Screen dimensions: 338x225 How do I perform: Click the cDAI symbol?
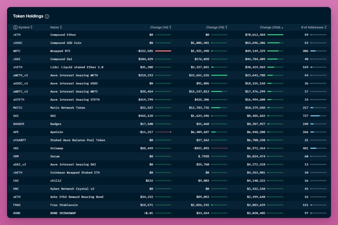coord(17,59)
